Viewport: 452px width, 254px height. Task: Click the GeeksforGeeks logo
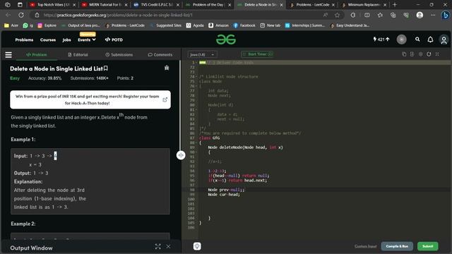coord(226,40)
